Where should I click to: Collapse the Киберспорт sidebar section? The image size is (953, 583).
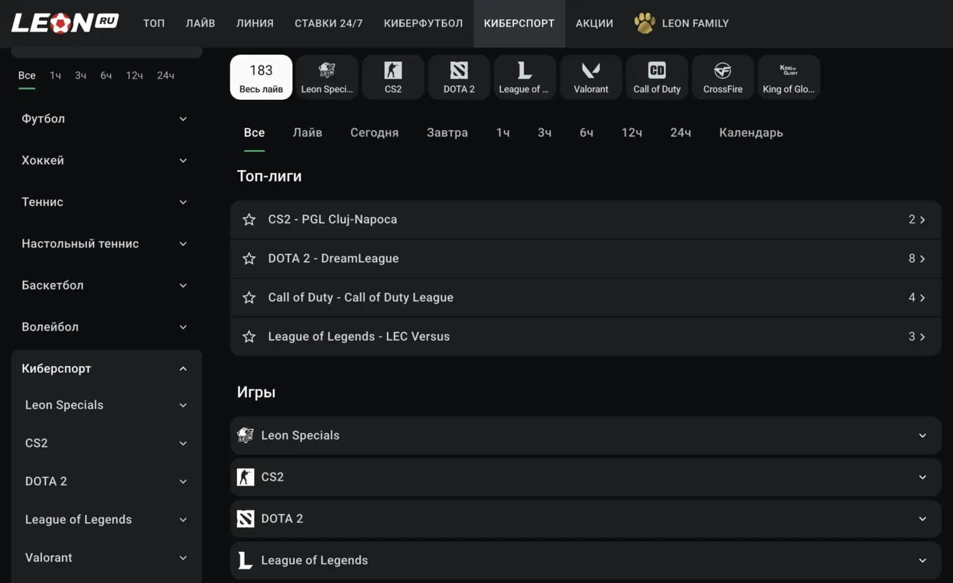click(183, 368)
